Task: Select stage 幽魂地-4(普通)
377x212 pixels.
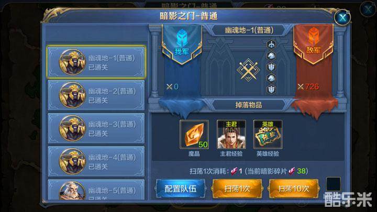Action: point(96,161)
